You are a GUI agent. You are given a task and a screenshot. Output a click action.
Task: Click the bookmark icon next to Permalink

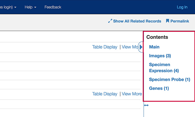pyautogui.click(x=167, y=21)
